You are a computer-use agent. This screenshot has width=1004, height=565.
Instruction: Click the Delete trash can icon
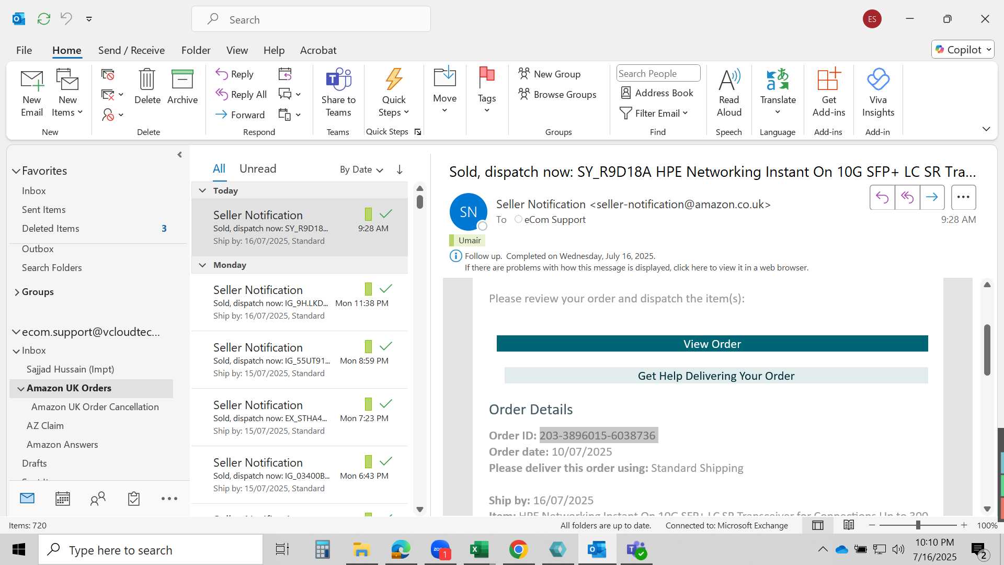coord(147,80)
